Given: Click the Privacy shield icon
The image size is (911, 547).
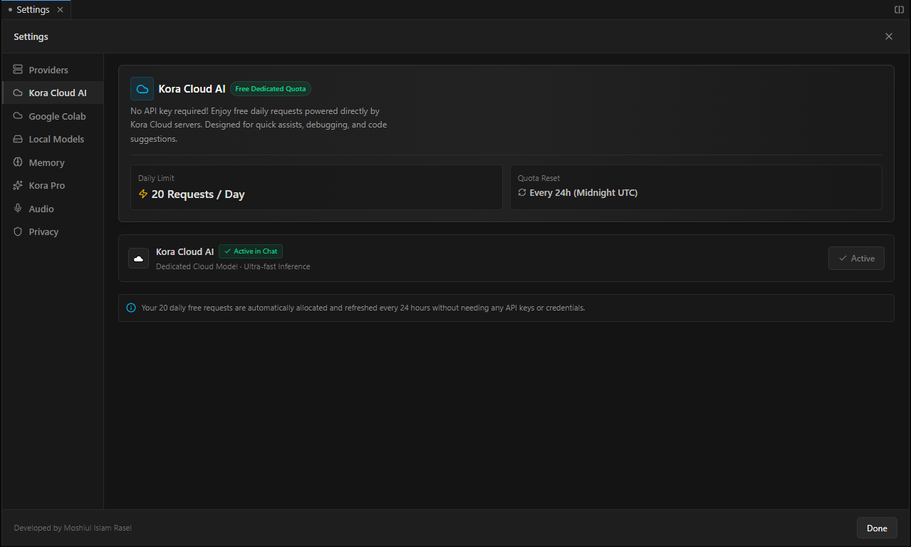Looking at the screenshot, I should (18, 231).
